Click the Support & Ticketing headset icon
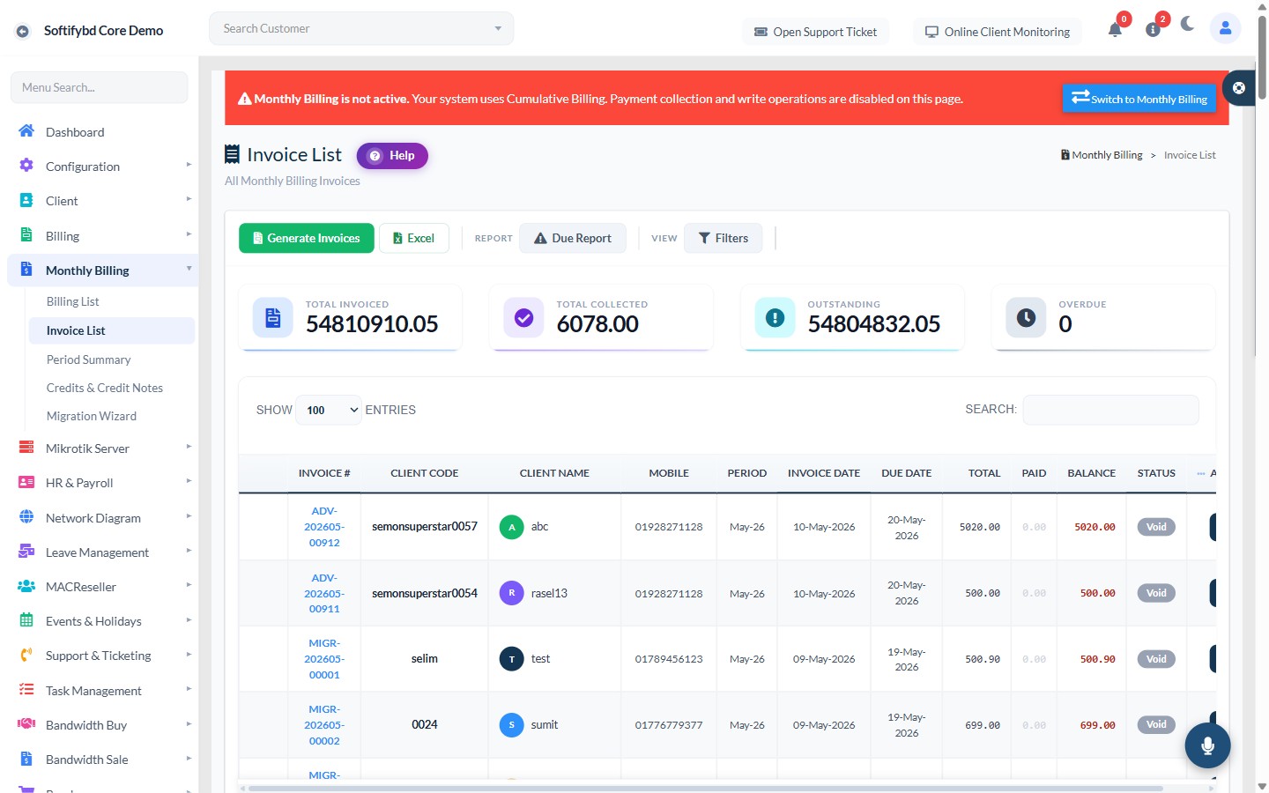This screenshot has height=793, width=1269. 26,655
